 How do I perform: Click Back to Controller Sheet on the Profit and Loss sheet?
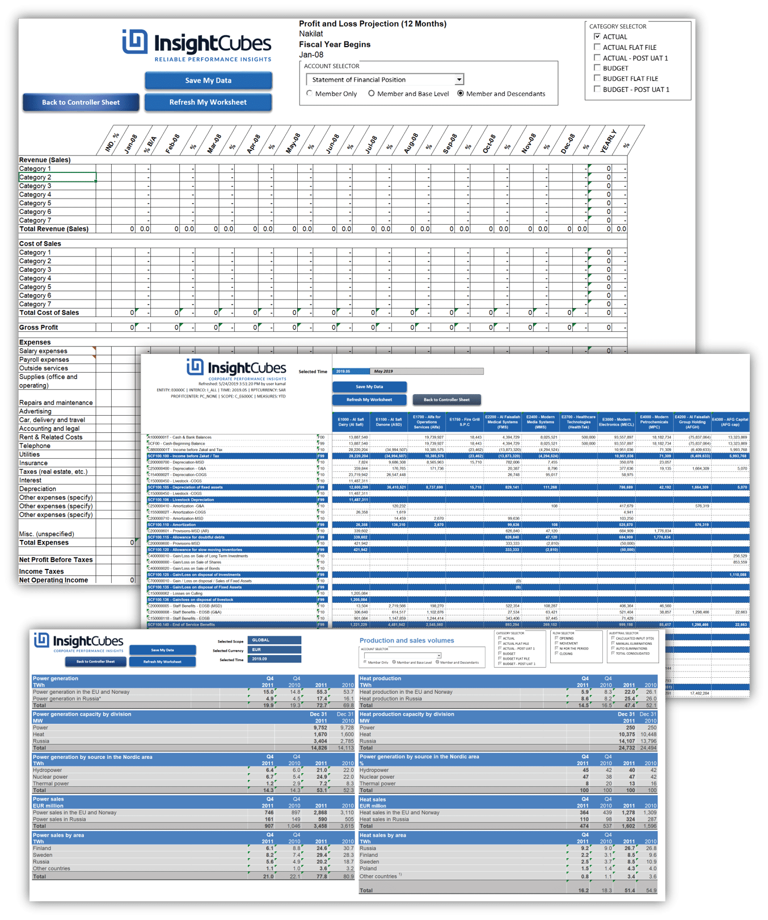point(81,102)
